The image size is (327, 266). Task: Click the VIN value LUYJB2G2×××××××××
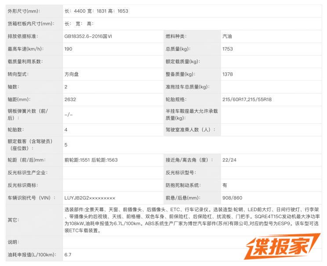pos(90,198)
